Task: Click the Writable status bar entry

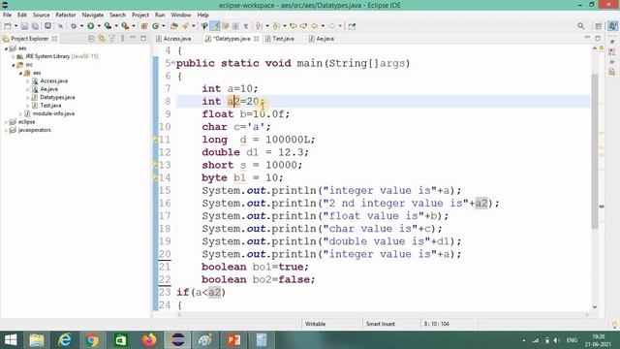Action: click(315, 324)
